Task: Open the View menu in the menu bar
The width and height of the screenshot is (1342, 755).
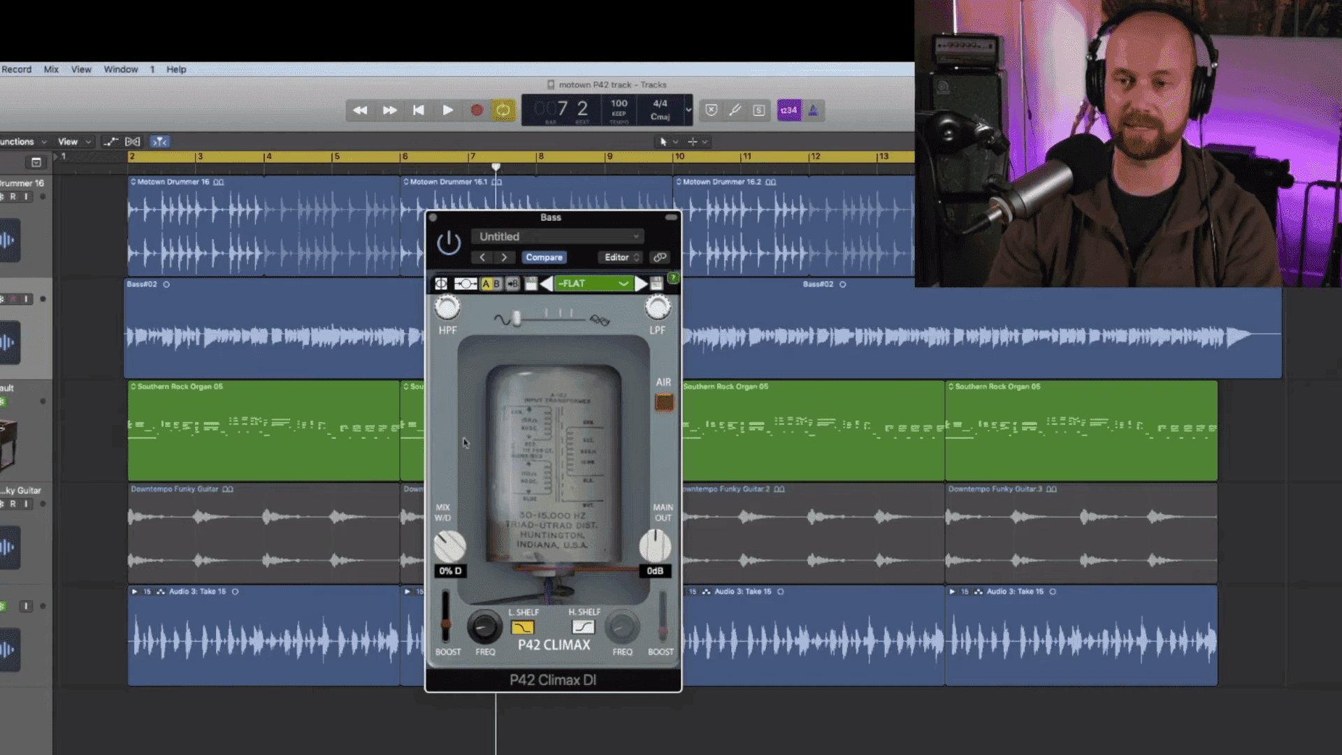Action: [x=81, y=69]
